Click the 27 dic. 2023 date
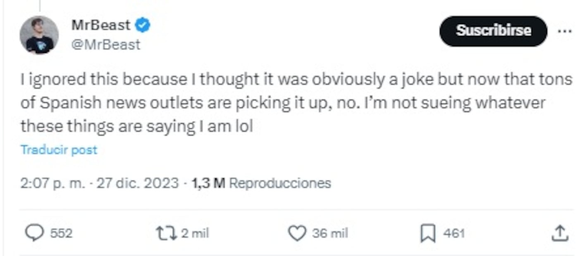 138,183
